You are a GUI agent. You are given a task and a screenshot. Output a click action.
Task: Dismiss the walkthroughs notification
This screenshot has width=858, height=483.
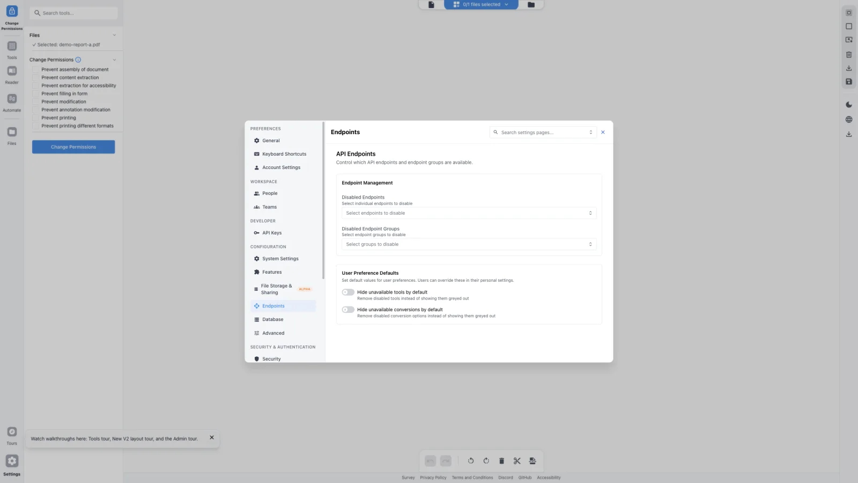click(212, 437)
